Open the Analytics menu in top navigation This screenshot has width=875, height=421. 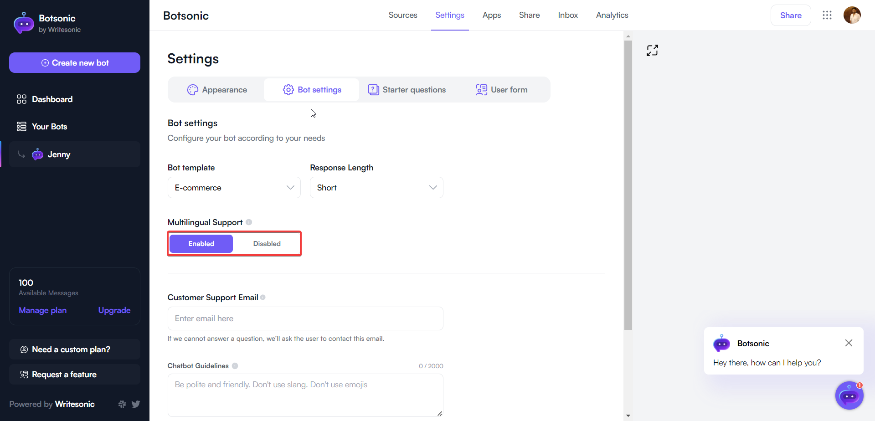(x=612, y=15)
